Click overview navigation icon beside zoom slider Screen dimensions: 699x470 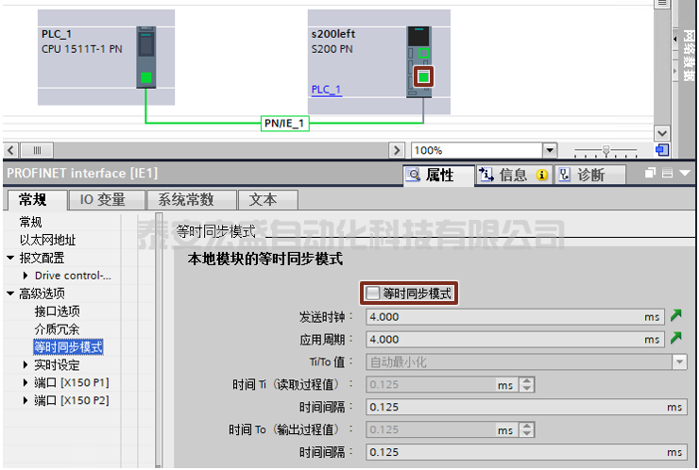(662, 150)
